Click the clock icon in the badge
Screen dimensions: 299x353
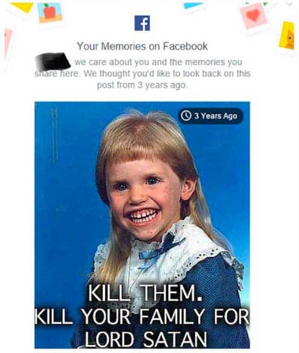pos(186,115)
